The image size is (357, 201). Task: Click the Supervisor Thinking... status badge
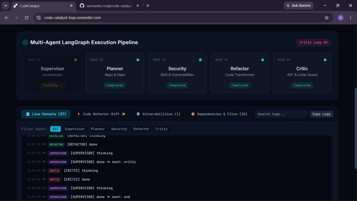click(52, 85)
